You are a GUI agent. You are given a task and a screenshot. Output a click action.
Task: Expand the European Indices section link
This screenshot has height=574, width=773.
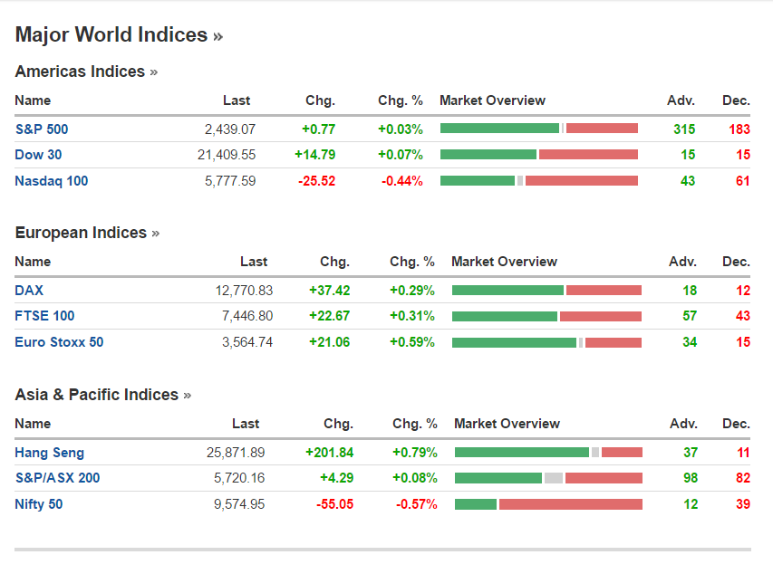[87, 233]
